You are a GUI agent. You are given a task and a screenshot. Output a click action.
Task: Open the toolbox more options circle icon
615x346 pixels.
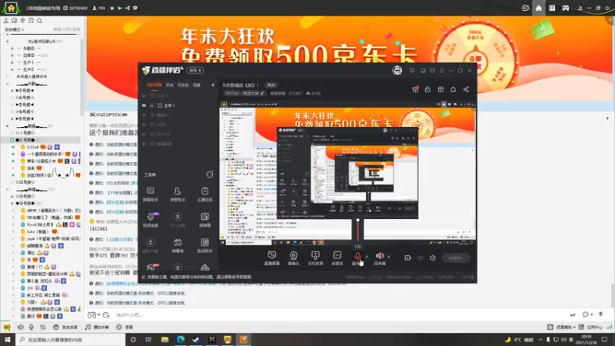[210, 175]
